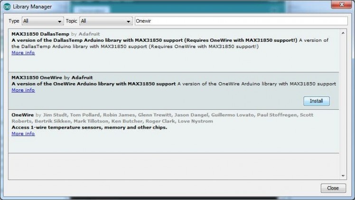Click the Arduino logo icon in title bar

(7, 7)
